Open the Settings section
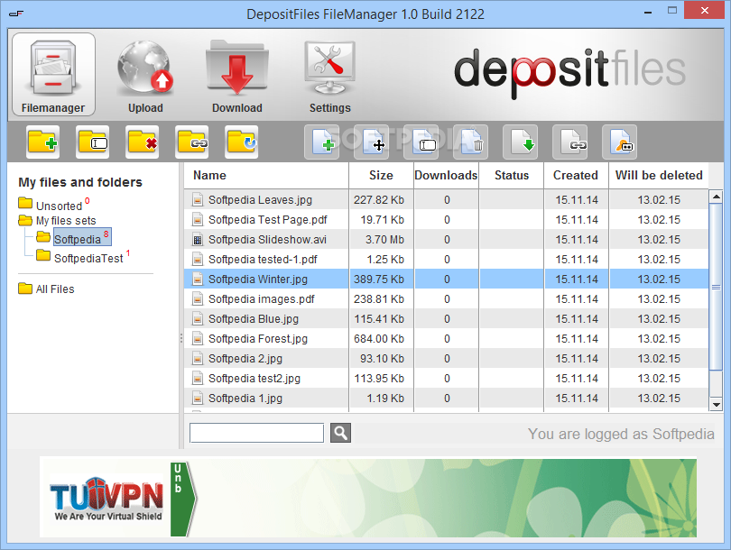This screenshot has width=731, height=550. [330, 77]
